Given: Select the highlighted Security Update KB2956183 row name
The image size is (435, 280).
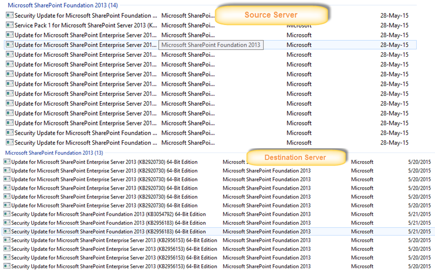Looking at the screenshot, I should pyautogui.click(x=108, y=232).
